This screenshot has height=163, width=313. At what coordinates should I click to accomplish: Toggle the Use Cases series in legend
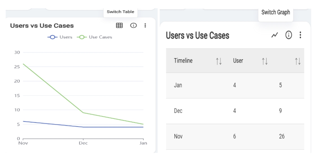tap(94, 37)
